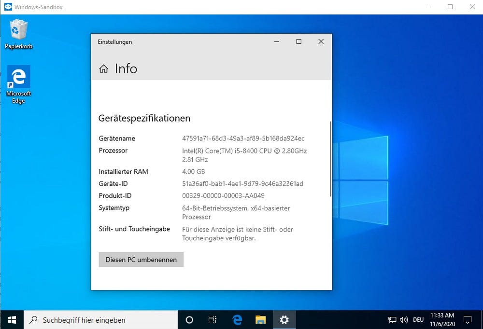The width and height of the screenshot is (483, 329).
Task: Launch Edge from the taskbar
Action: click(237, 320)
